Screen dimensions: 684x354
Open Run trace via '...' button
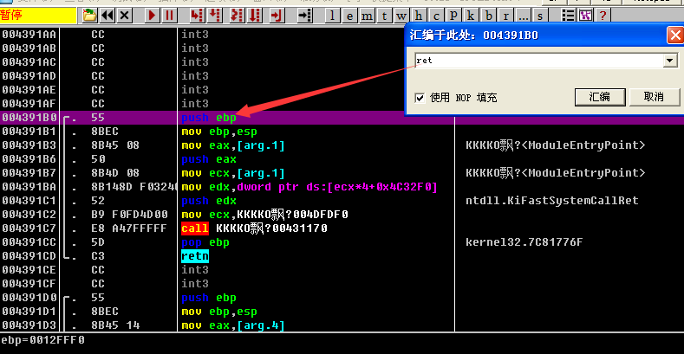523,16
